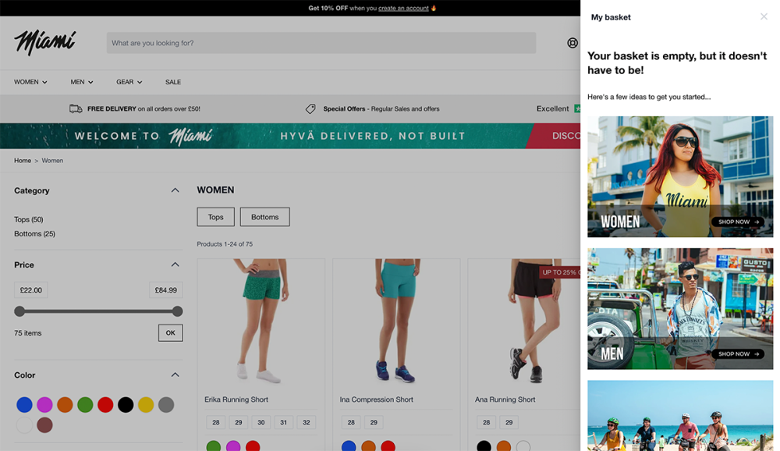Viewport: 780px width, 451px height.
Task: Click the Special Offers tag icon
Action: [310, 108]
